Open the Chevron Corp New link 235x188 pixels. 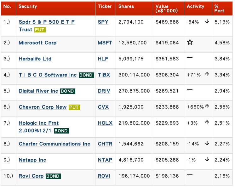tap(43, 107)
